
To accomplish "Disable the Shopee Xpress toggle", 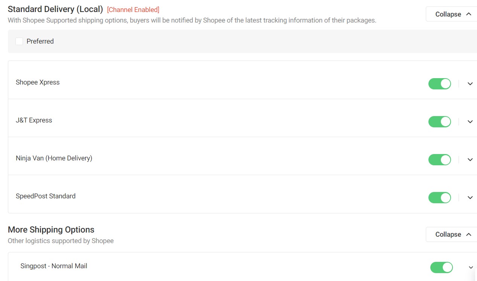I will pyautogui.click(x=439, y=84).
